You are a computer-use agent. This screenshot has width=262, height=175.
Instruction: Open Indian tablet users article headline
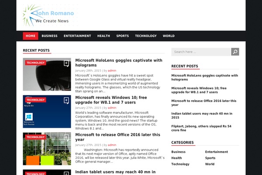point(115,172)
